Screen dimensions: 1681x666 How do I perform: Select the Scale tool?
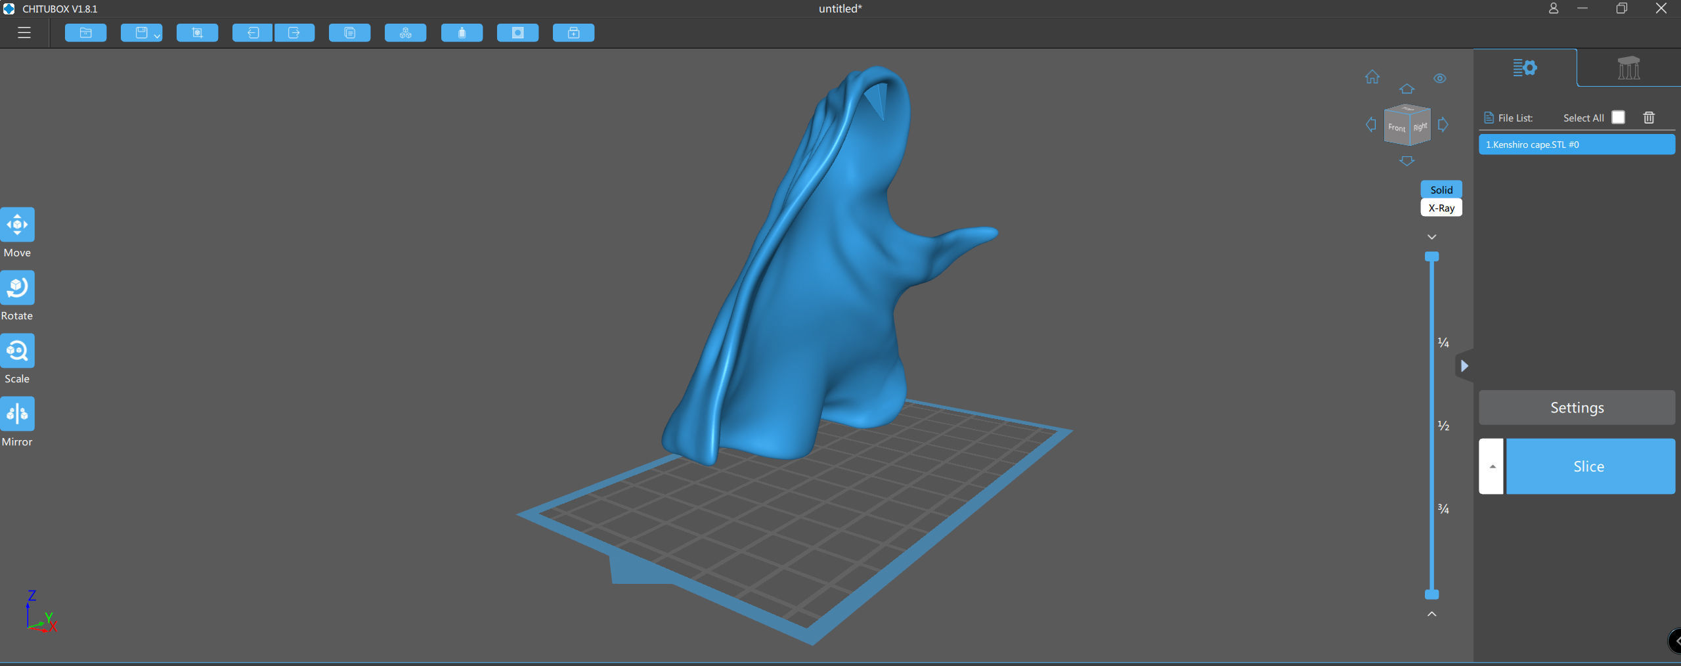tap(17, 351)
